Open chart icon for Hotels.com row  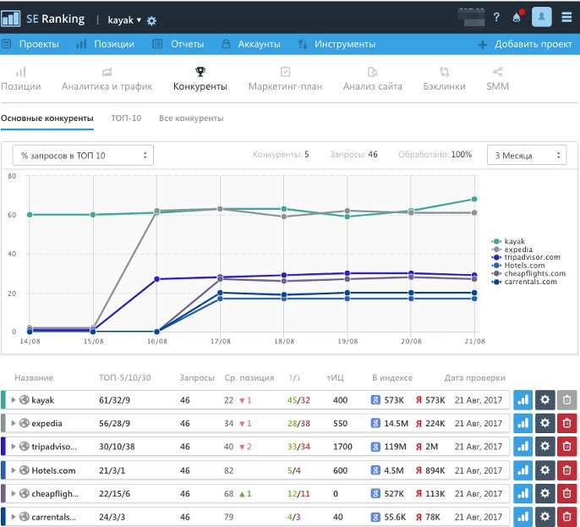(523, 470)
